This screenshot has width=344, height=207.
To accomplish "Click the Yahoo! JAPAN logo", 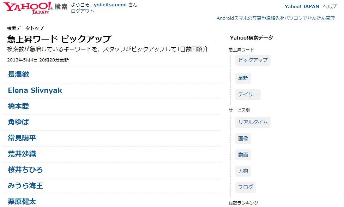I will click(x=28, y=8).
